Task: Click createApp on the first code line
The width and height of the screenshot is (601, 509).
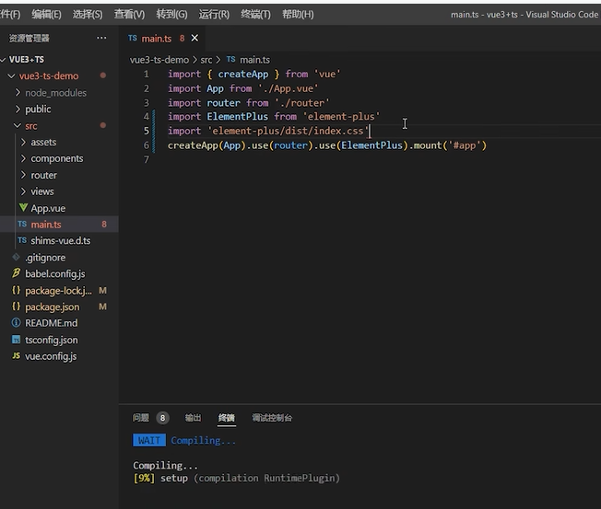Action: [243, 74]
